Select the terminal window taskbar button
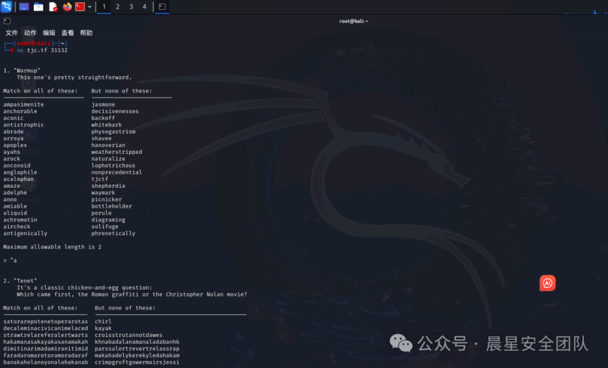Viewport: 608px width, 368px height. point(162,7)
